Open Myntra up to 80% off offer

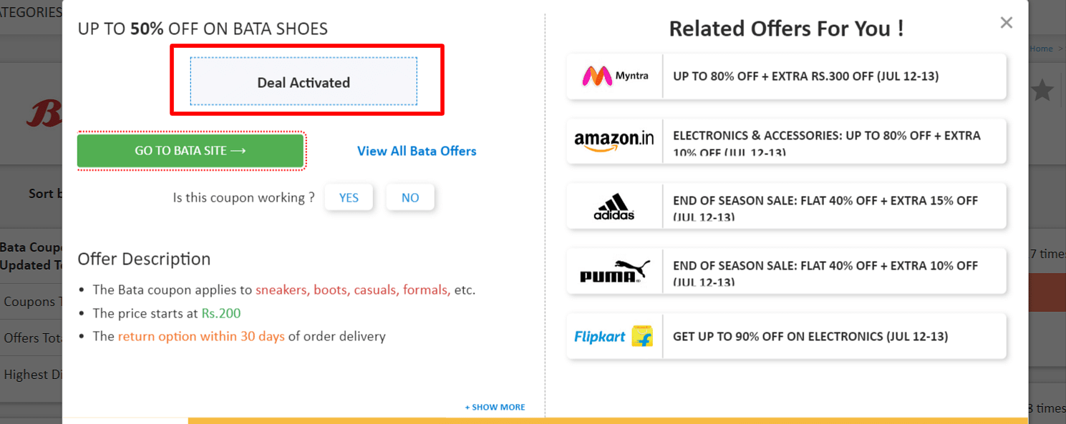tap(805, 76)
